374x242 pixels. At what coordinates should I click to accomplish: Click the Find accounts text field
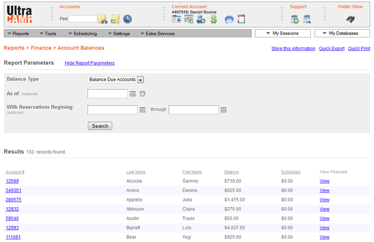point(83,19)
